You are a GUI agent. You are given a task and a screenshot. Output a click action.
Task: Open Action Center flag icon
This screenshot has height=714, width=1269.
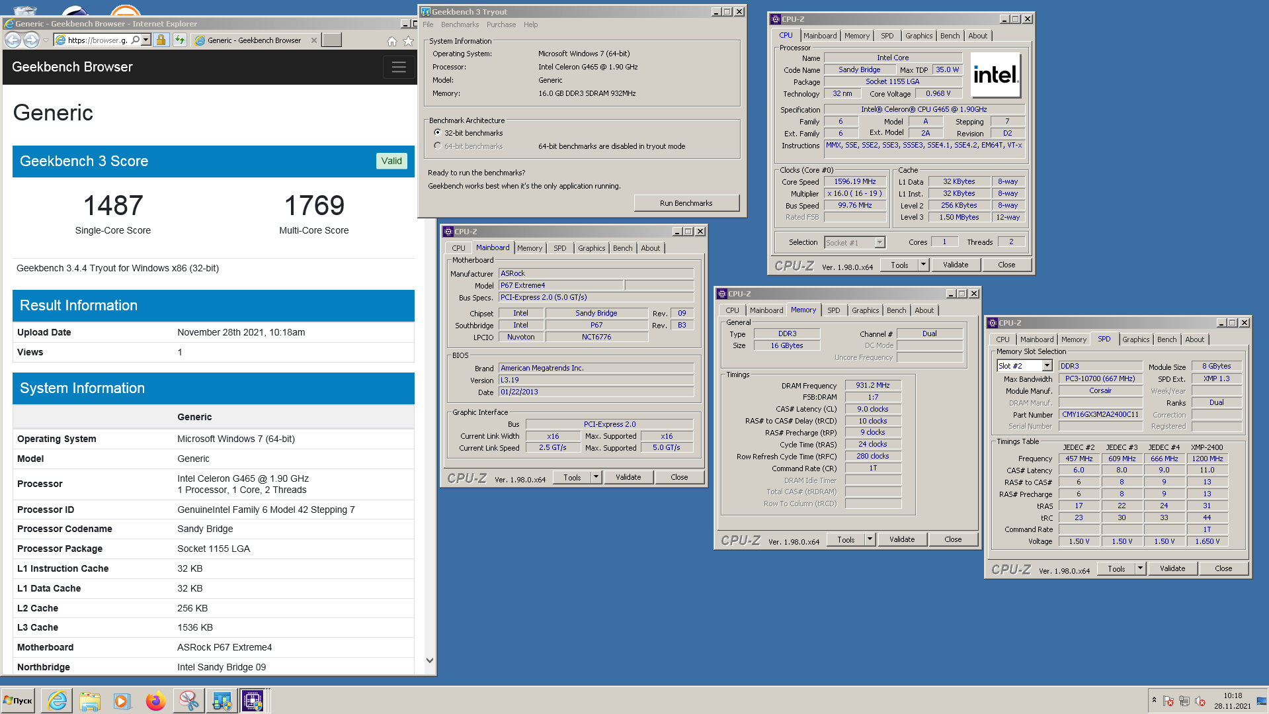click(1168, 701)
